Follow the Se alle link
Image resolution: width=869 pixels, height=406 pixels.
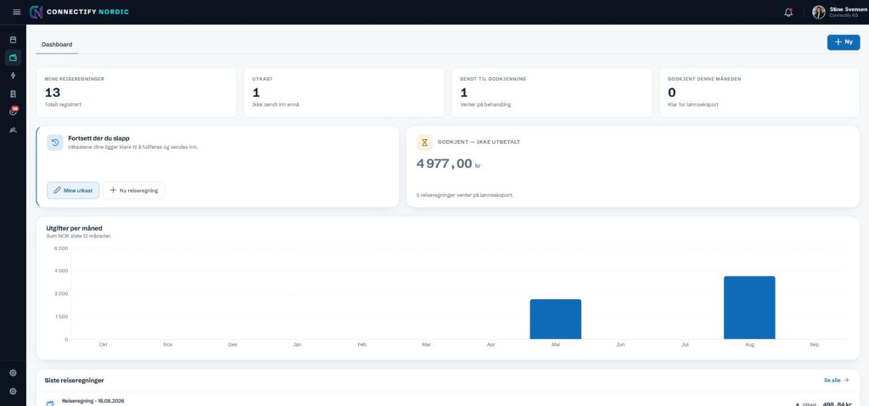[x=837, y=380]
